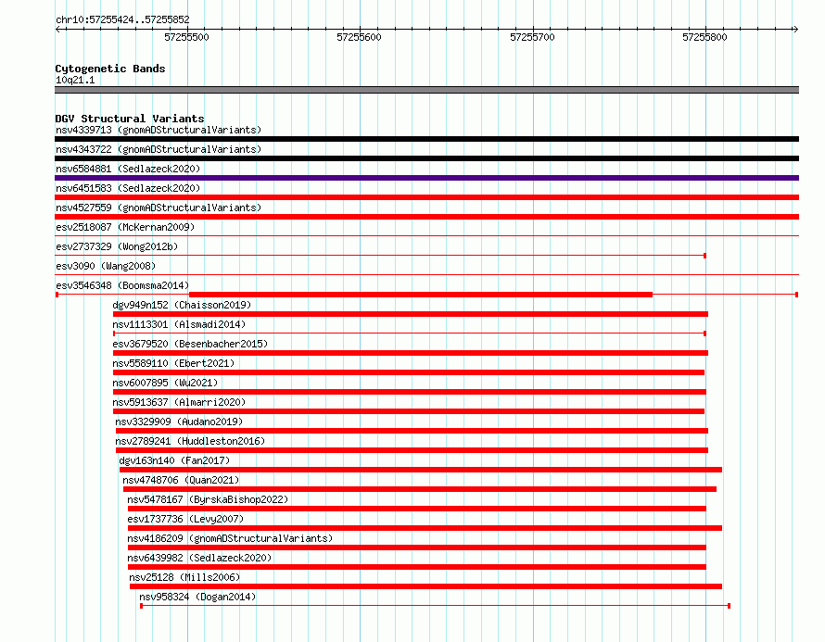Click nsv958324 Dogan2014 label
This screenshot has width=825, height=642.
point(197,597)
